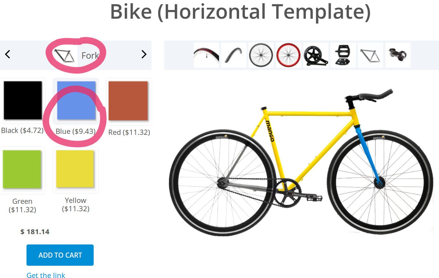The width and height of the screenshot is (439, 278).
Task: Advance to next part with right chevron
Action: (x=144, y=54)
